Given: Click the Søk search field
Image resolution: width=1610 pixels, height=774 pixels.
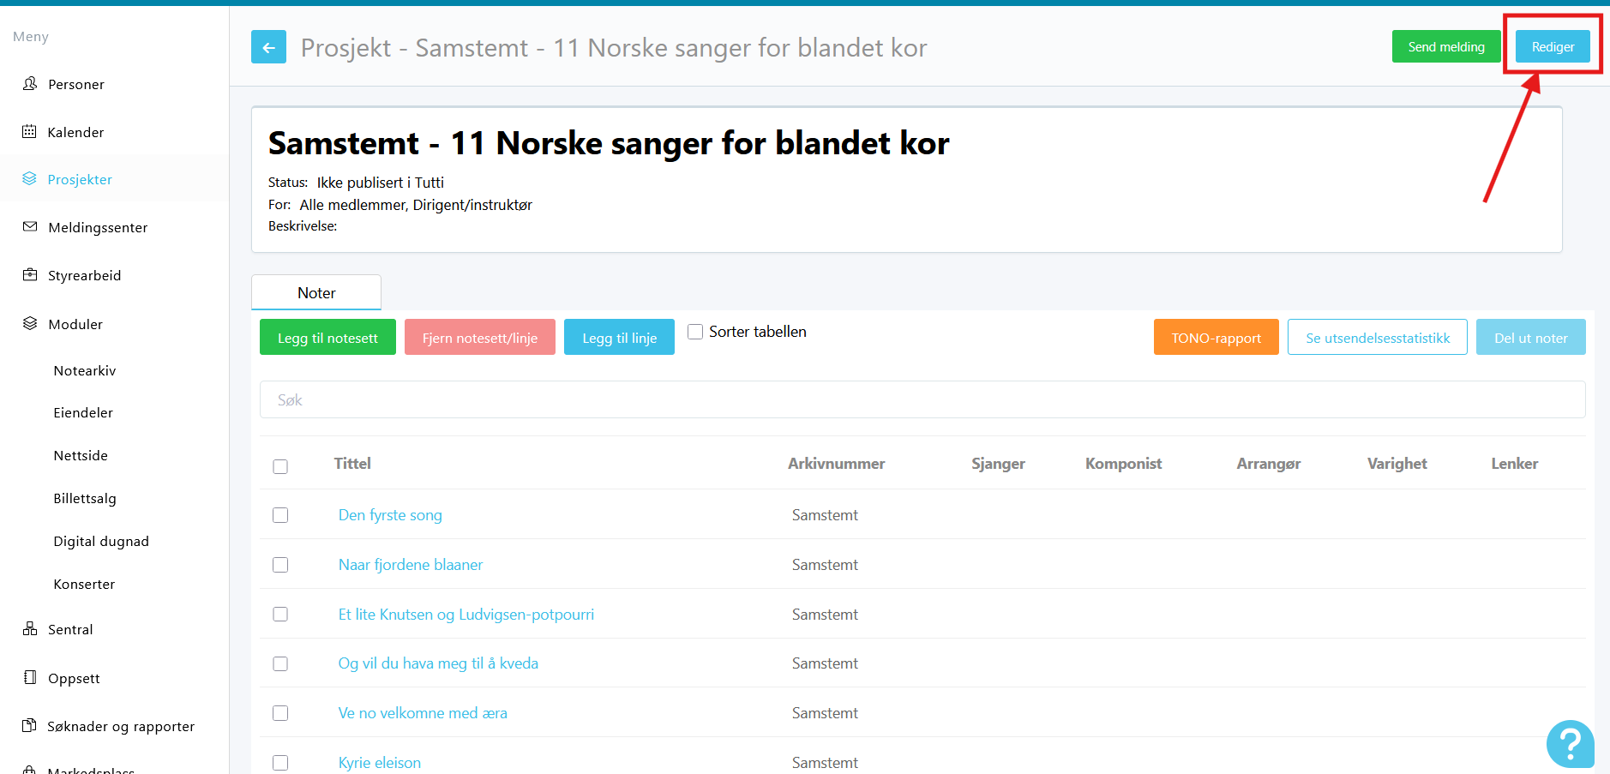Looking at the screenshot, I should pyautogui.click(x=922, y=399).
